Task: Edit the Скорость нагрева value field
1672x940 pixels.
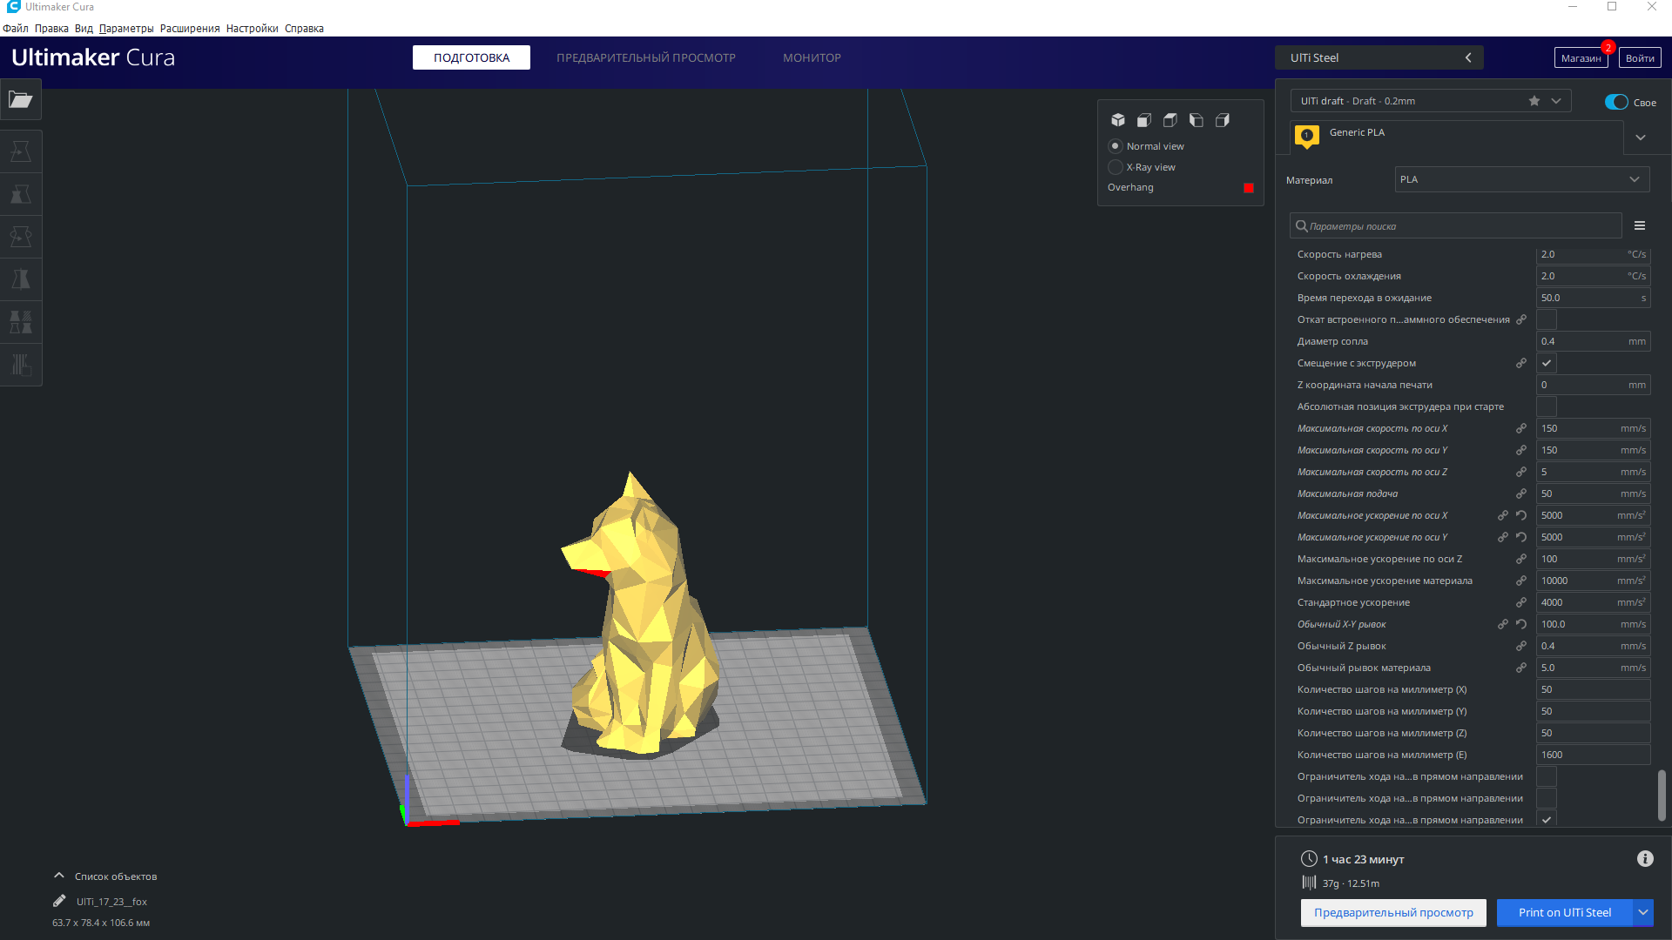Action: (x=1593, y=254)
